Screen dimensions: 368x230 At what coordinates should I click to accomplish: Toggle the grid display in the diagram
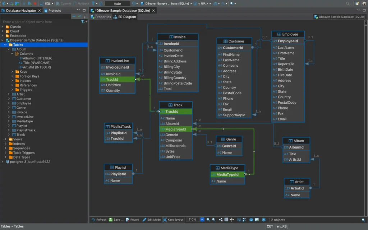227,220
